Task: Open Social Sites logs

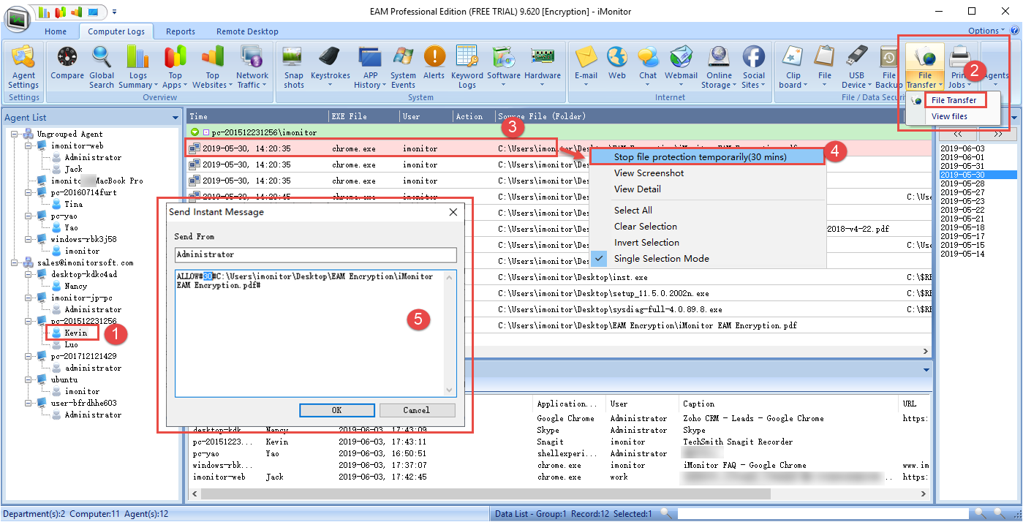Action: (754, 67)
